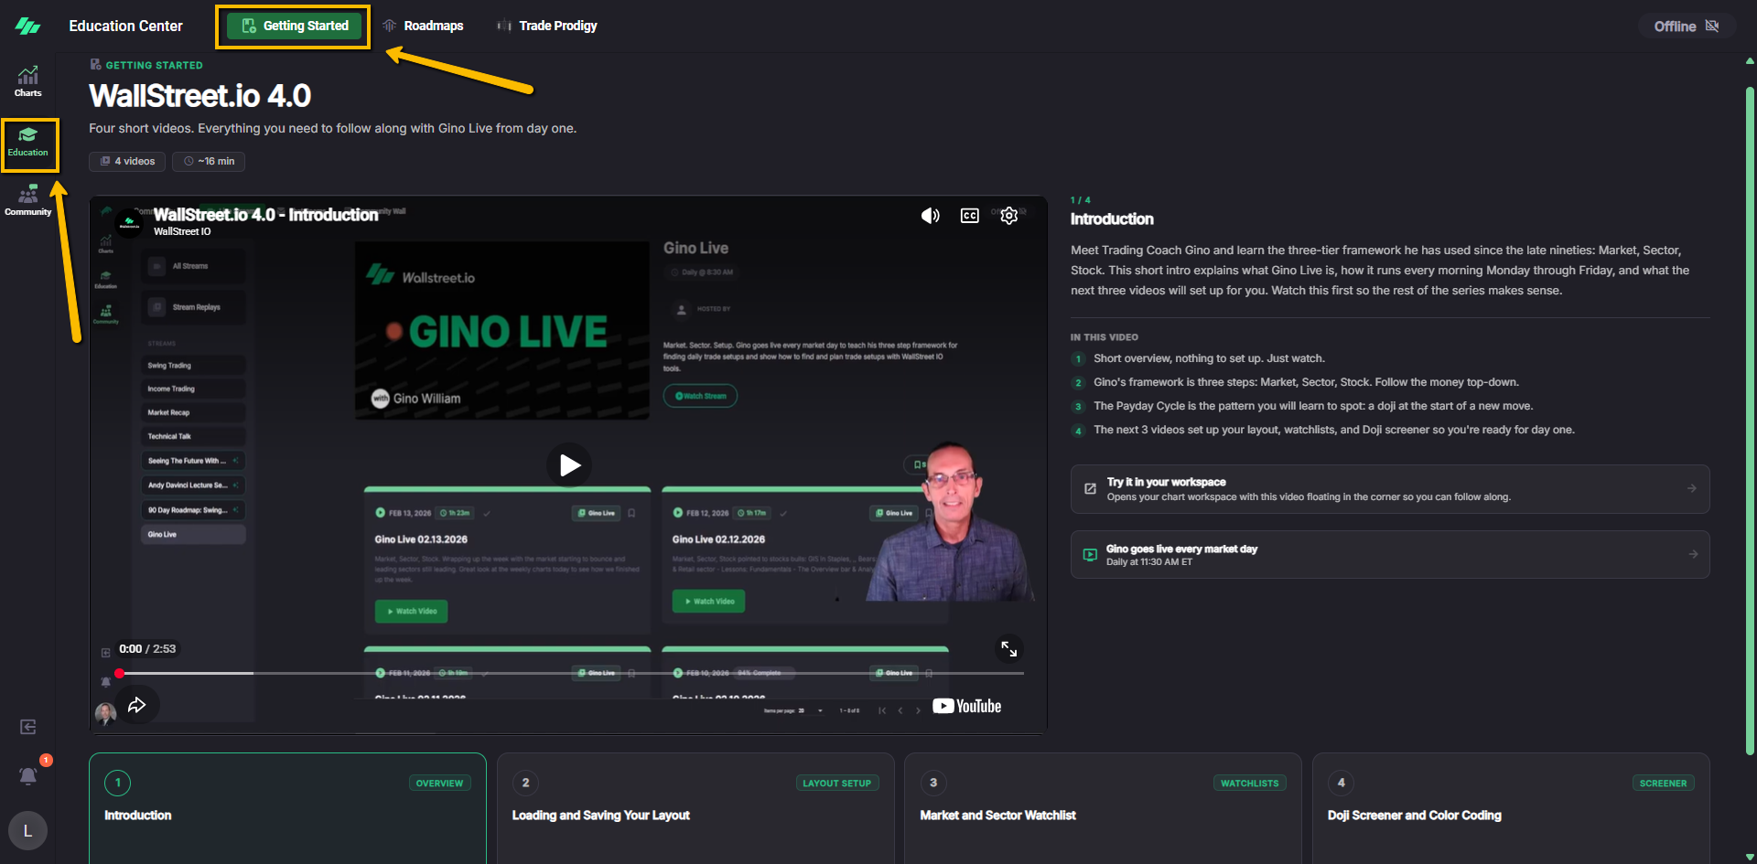The width and height of the screenshot is (1757, 864).
Task: Enter fullscreen with expand icon
Action: tap(1008, 648)
